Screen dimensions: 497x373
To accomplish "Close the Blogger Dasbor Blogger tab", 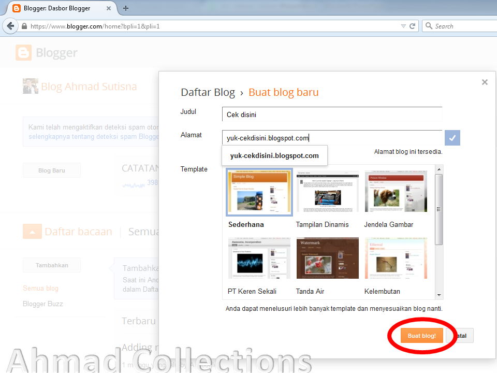I will coord(109,8).
